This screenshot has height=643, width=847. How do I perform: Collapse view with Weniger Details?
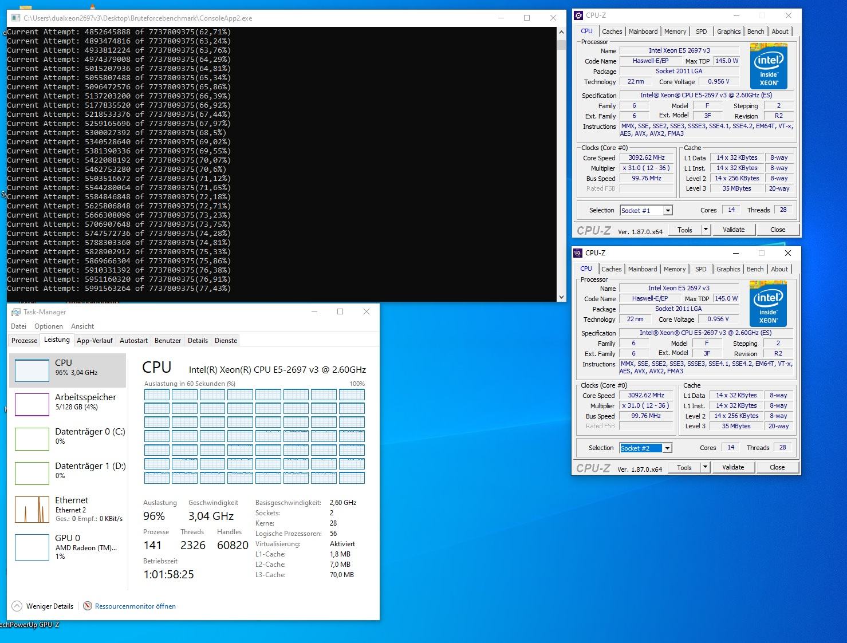42,606
